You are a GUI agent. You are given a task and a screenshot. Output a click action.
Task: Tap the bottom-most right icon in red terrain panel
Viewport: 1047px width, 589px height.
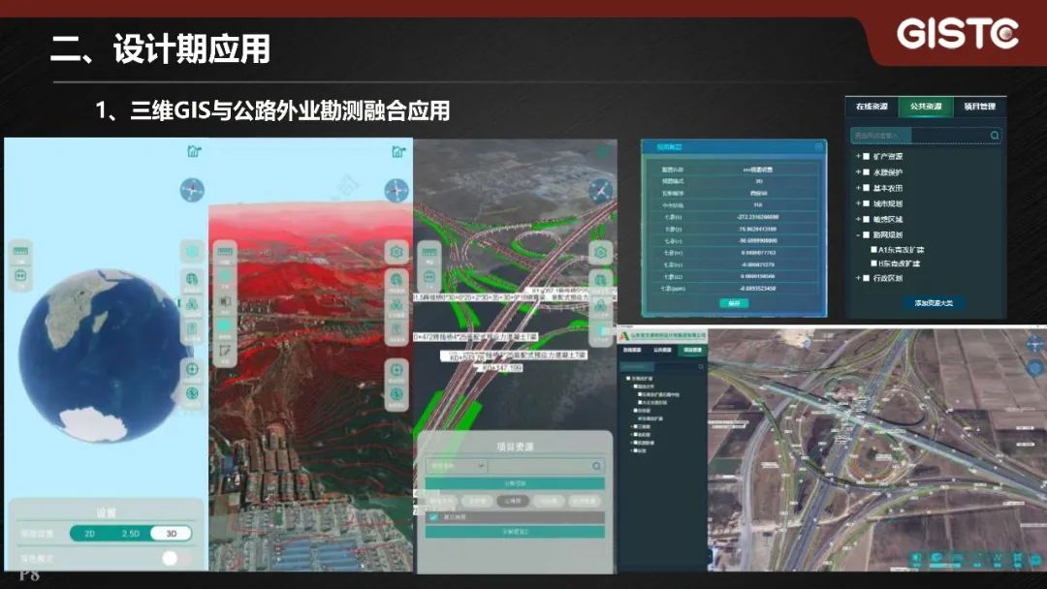tap(397, 395)
